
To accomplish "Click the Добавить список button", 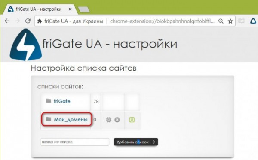I will point(136,142).
